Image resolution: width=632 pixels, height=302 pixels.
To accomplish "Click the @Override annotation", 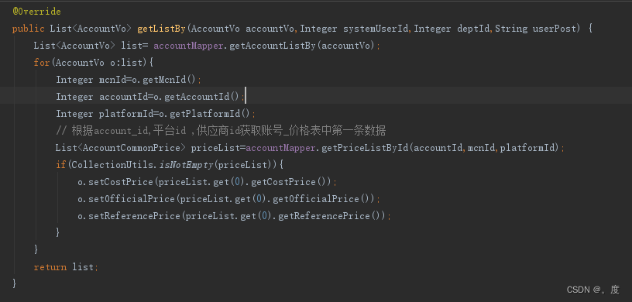I will (36, 12).
